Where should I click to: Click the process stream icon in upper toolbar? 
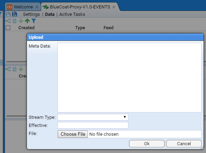8,21
